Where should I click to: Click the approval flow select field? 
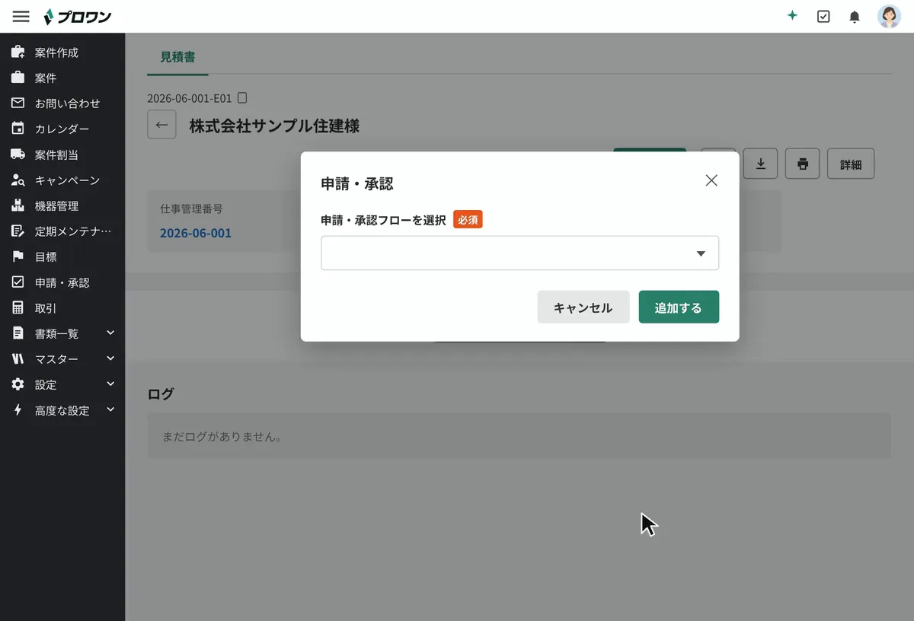pyautogui.click(x=519, y=253)
